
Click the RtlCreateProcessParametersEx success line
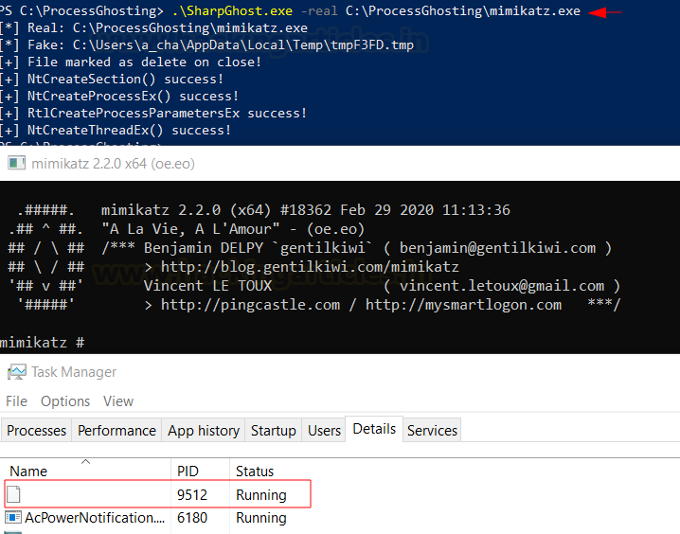(153, 113)
